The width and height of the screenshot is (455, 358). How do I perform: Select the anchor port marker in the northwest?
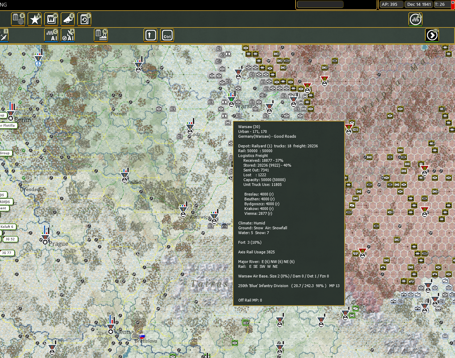tap(38, 58)
